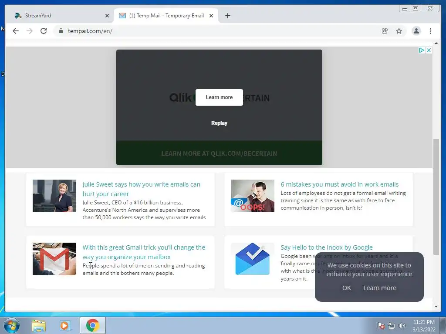Bookmark this page with star icon
The height and width of the screenshot is (334, 446).
coord(399,31)
